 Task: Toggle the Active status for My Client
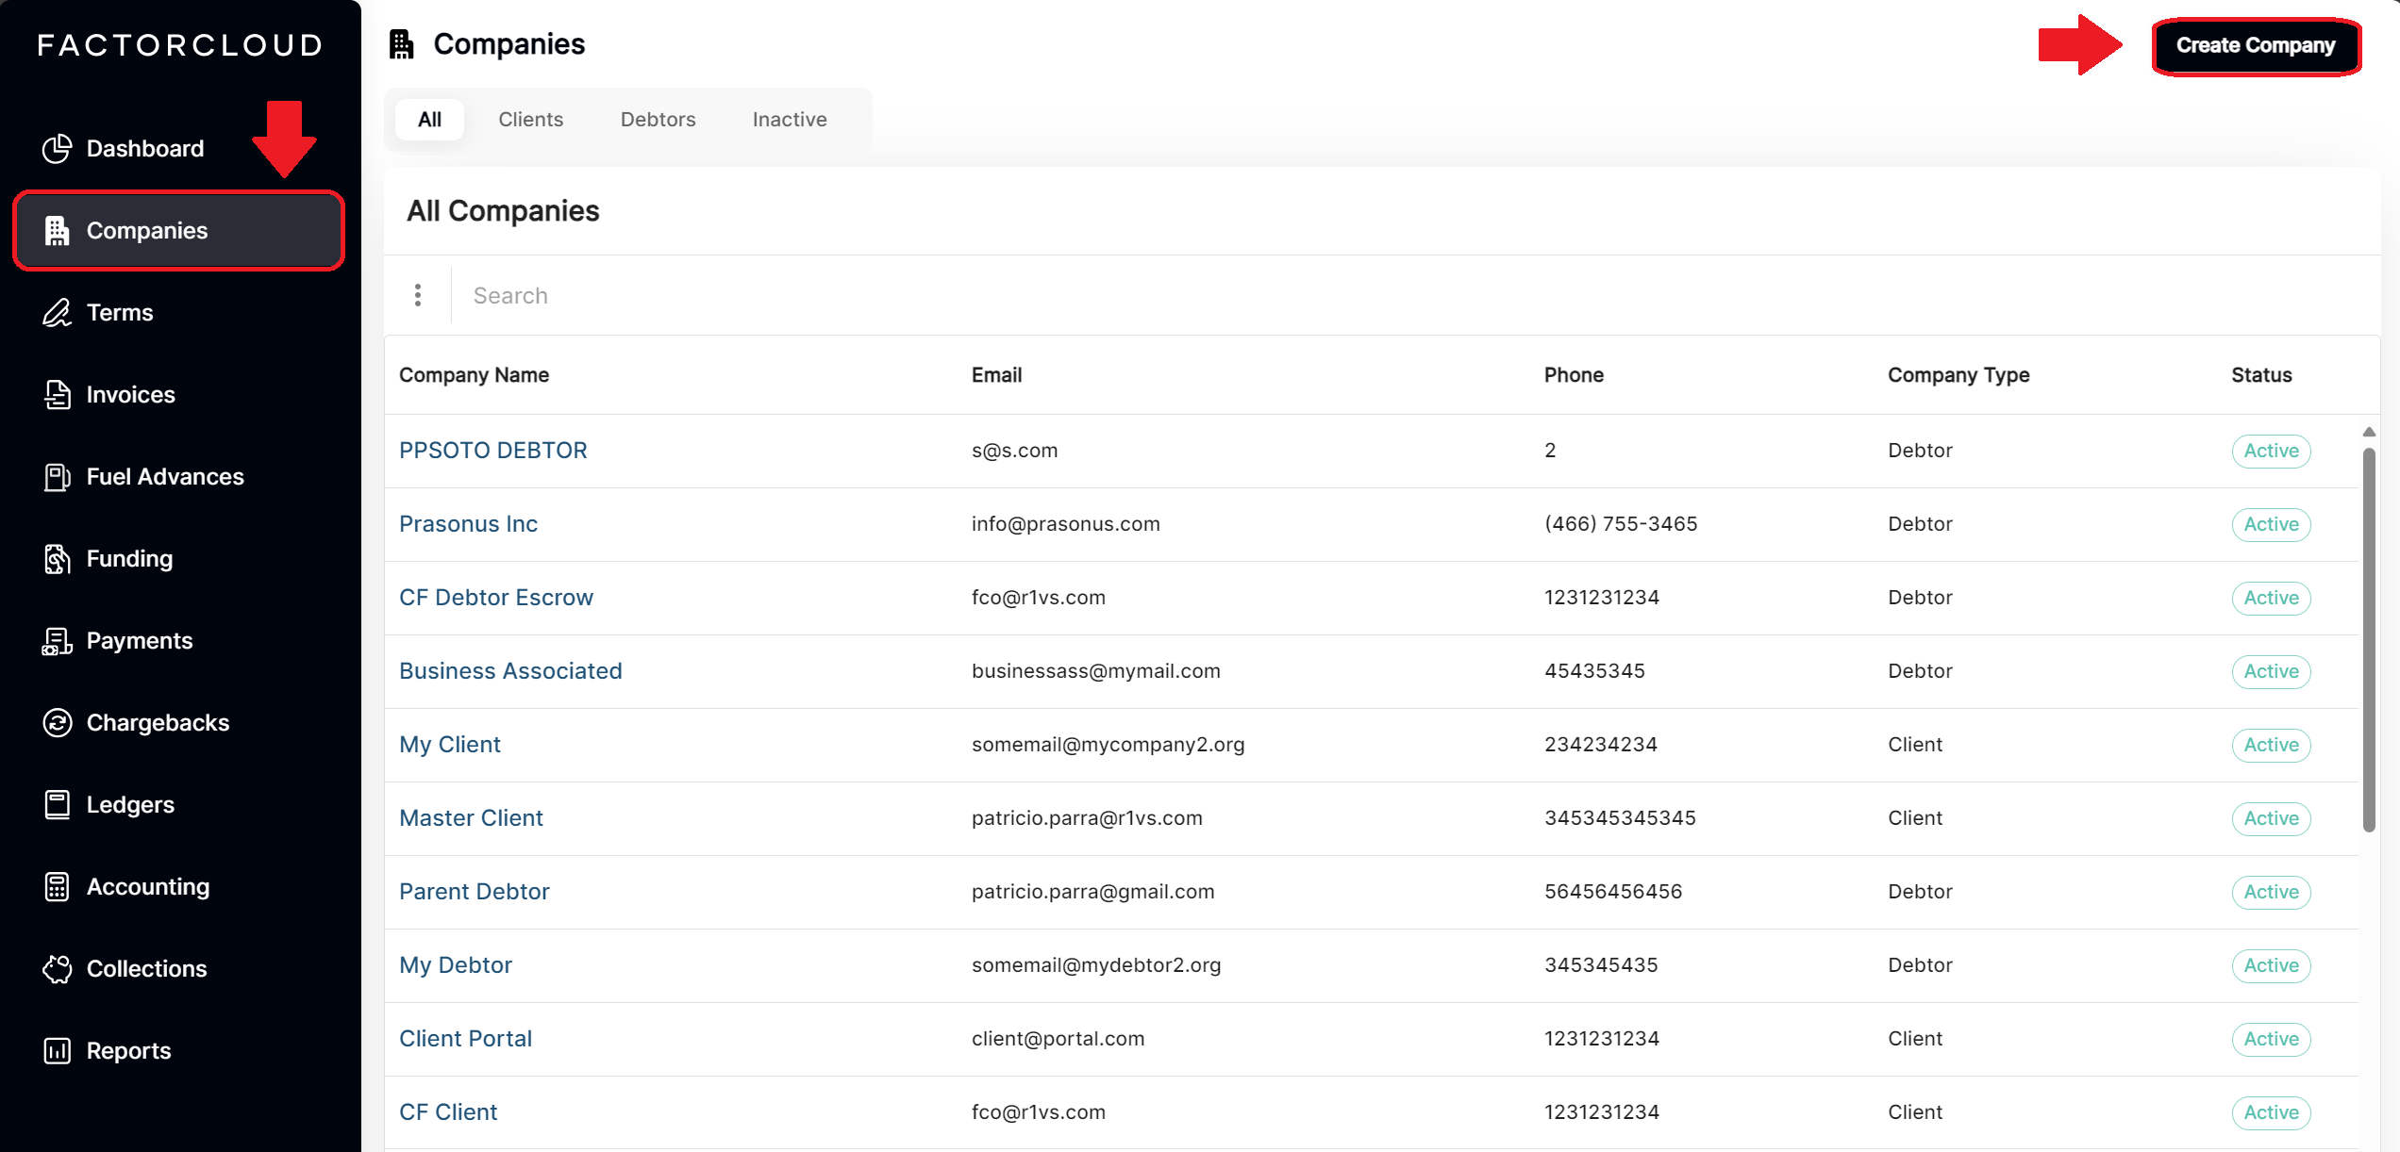coord(2270,745)
